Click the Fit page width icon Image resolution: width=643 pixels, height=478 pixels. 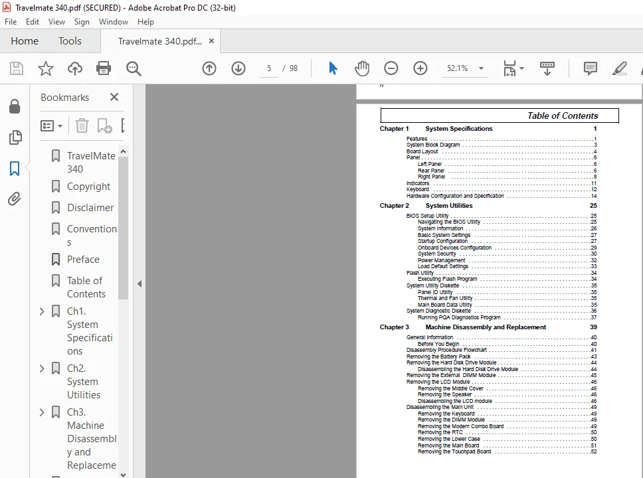509,68
